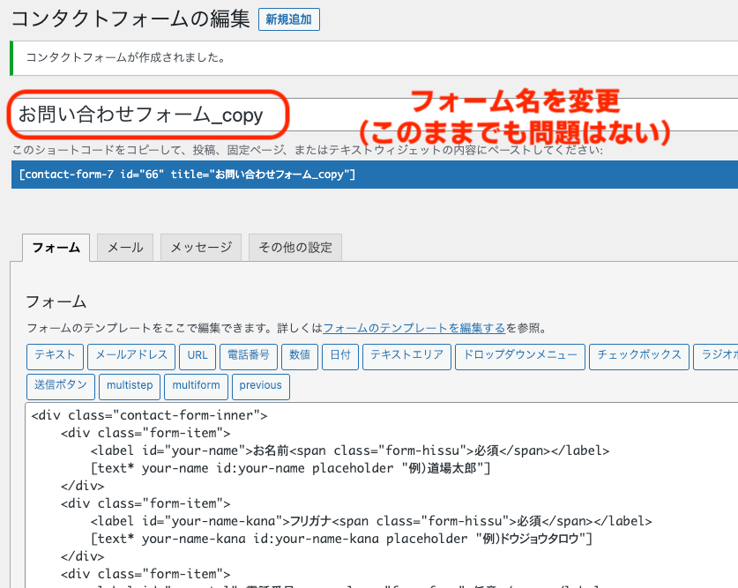
Task: Open the メッセージ tab
Action: coord(201,248)
